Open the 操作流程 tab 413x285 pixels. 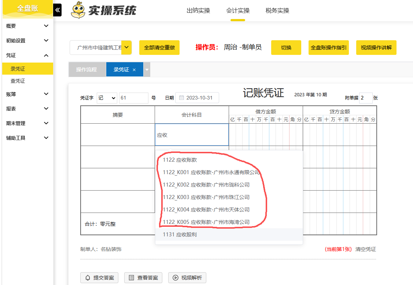(86, 70)
